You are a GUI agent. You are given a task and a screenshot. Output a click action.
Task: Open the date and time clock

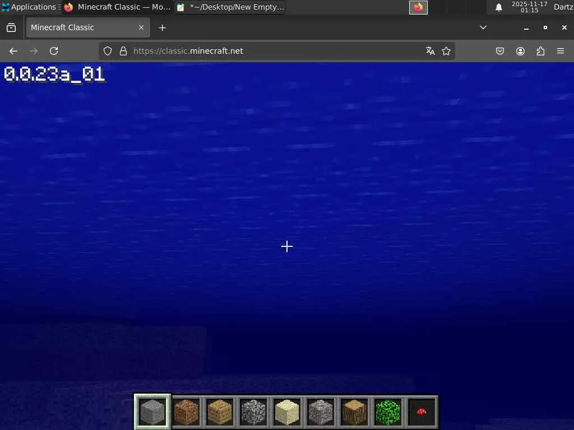(x=529, y=7)
